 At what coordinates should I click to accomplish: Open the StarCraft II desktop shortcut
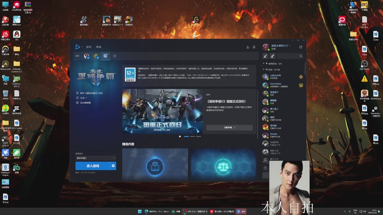(x=84, y=21)
